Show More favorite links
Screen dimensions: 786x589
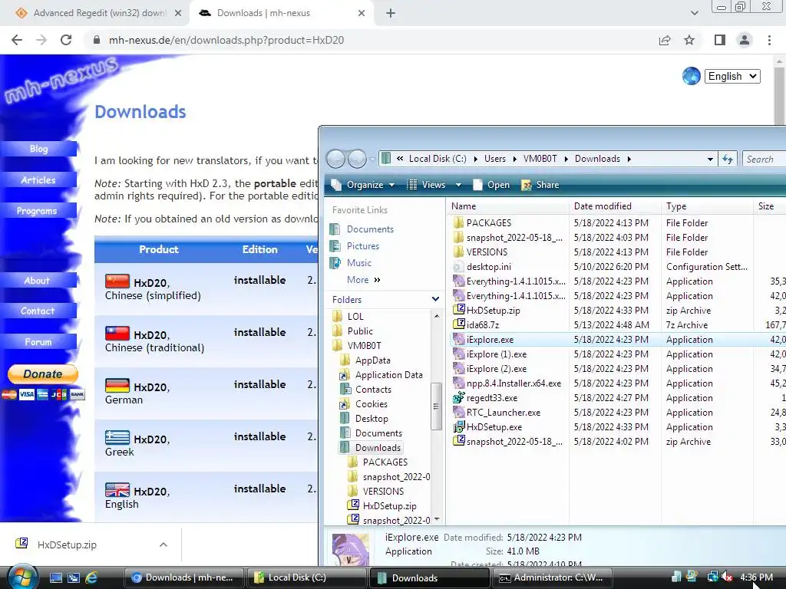363,279
